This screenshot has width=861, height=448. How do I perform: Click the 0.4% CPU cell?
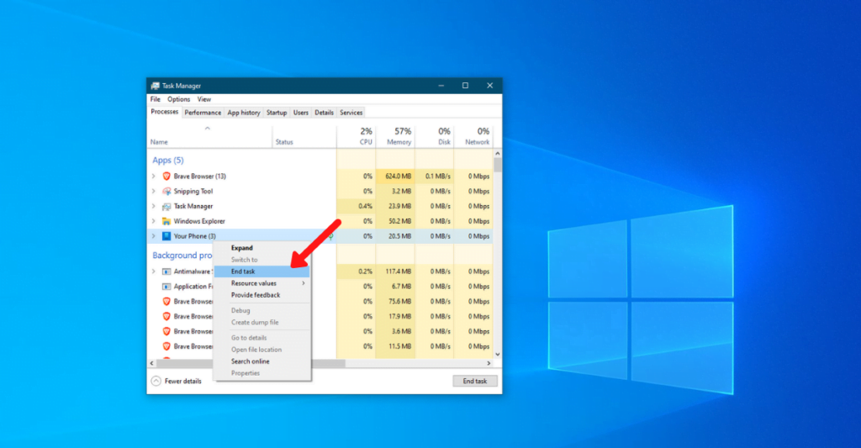357,207
